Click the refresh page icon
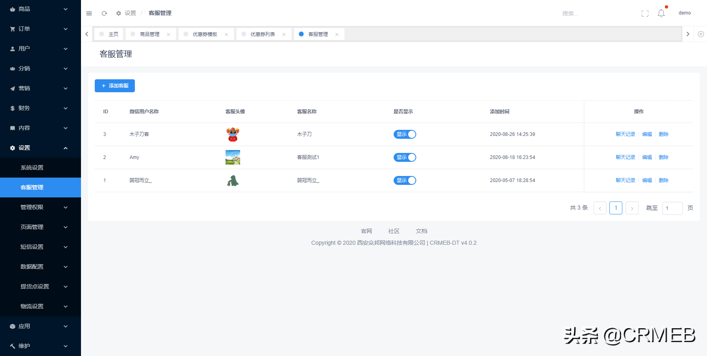The height and width of the screenshot is (356, 707). [x=104, y=13]
